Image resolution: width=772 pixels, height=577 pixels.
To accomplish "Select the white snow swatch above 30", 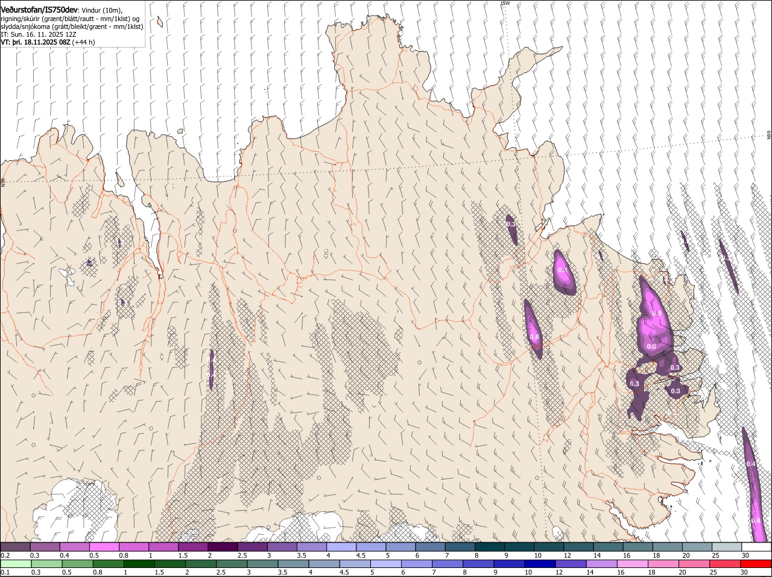I will tap(757, 547).
